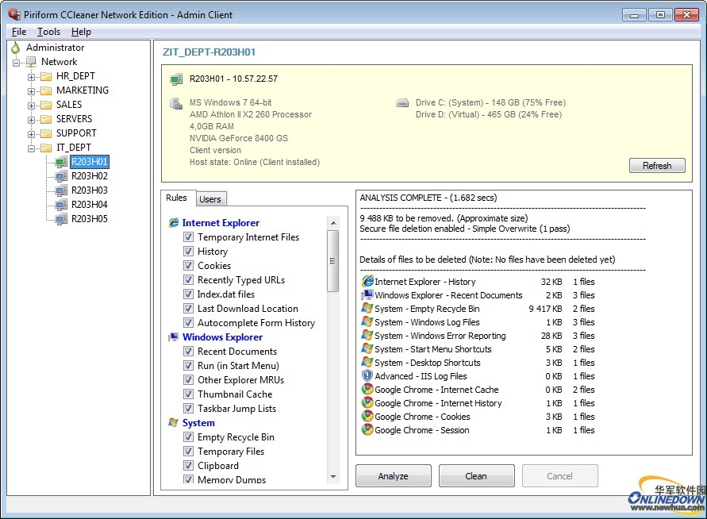Expand the HR_DEPT tree node
707x519 pixels.
click(x=32, y=77)
